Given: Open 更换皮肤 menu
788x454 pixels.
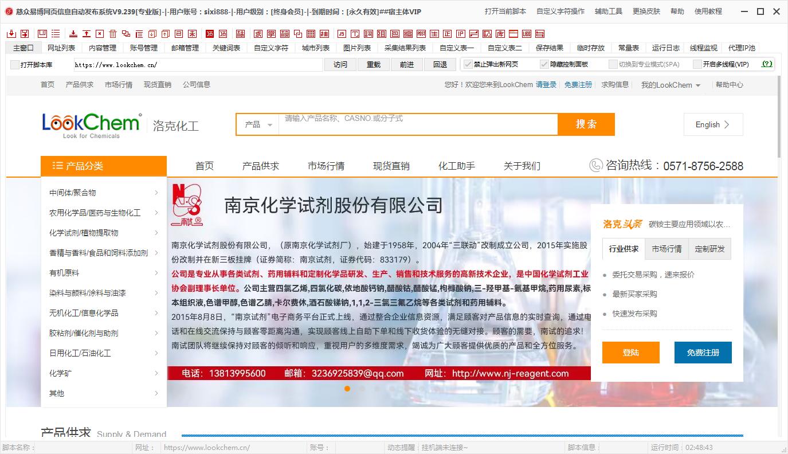Looking at the screenshot, I should (646, 11).
